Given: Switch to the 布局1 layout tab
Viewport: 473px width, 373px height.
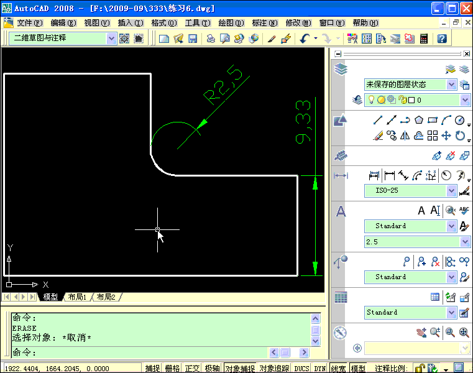Looking at the screenshot, I should [x=77, y=297].
